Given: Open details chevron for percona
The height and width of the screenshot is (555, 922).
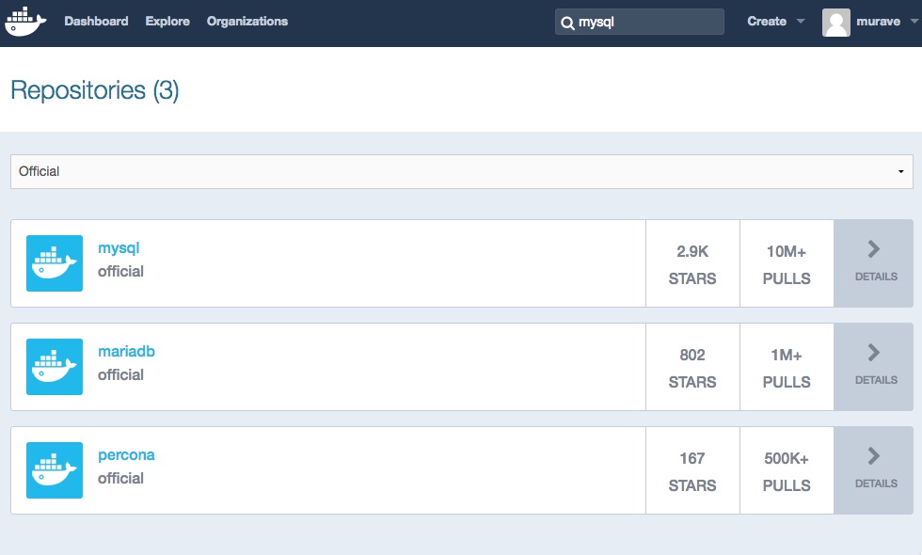Looking at the screenshot, I should (x=874, y=456).
